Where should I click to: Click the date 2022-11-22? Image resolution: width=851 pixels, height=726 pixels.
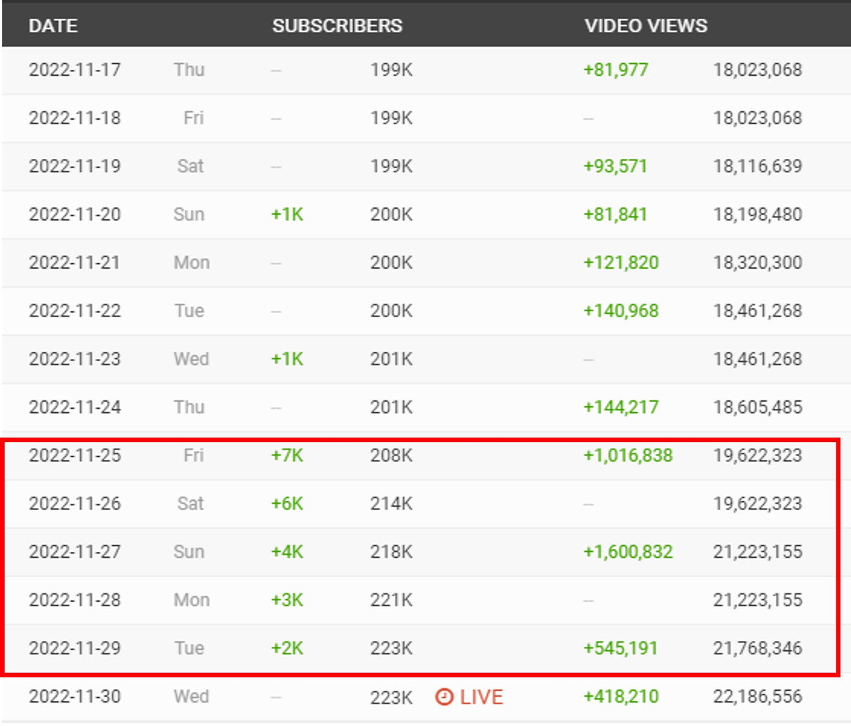point(74,311)
